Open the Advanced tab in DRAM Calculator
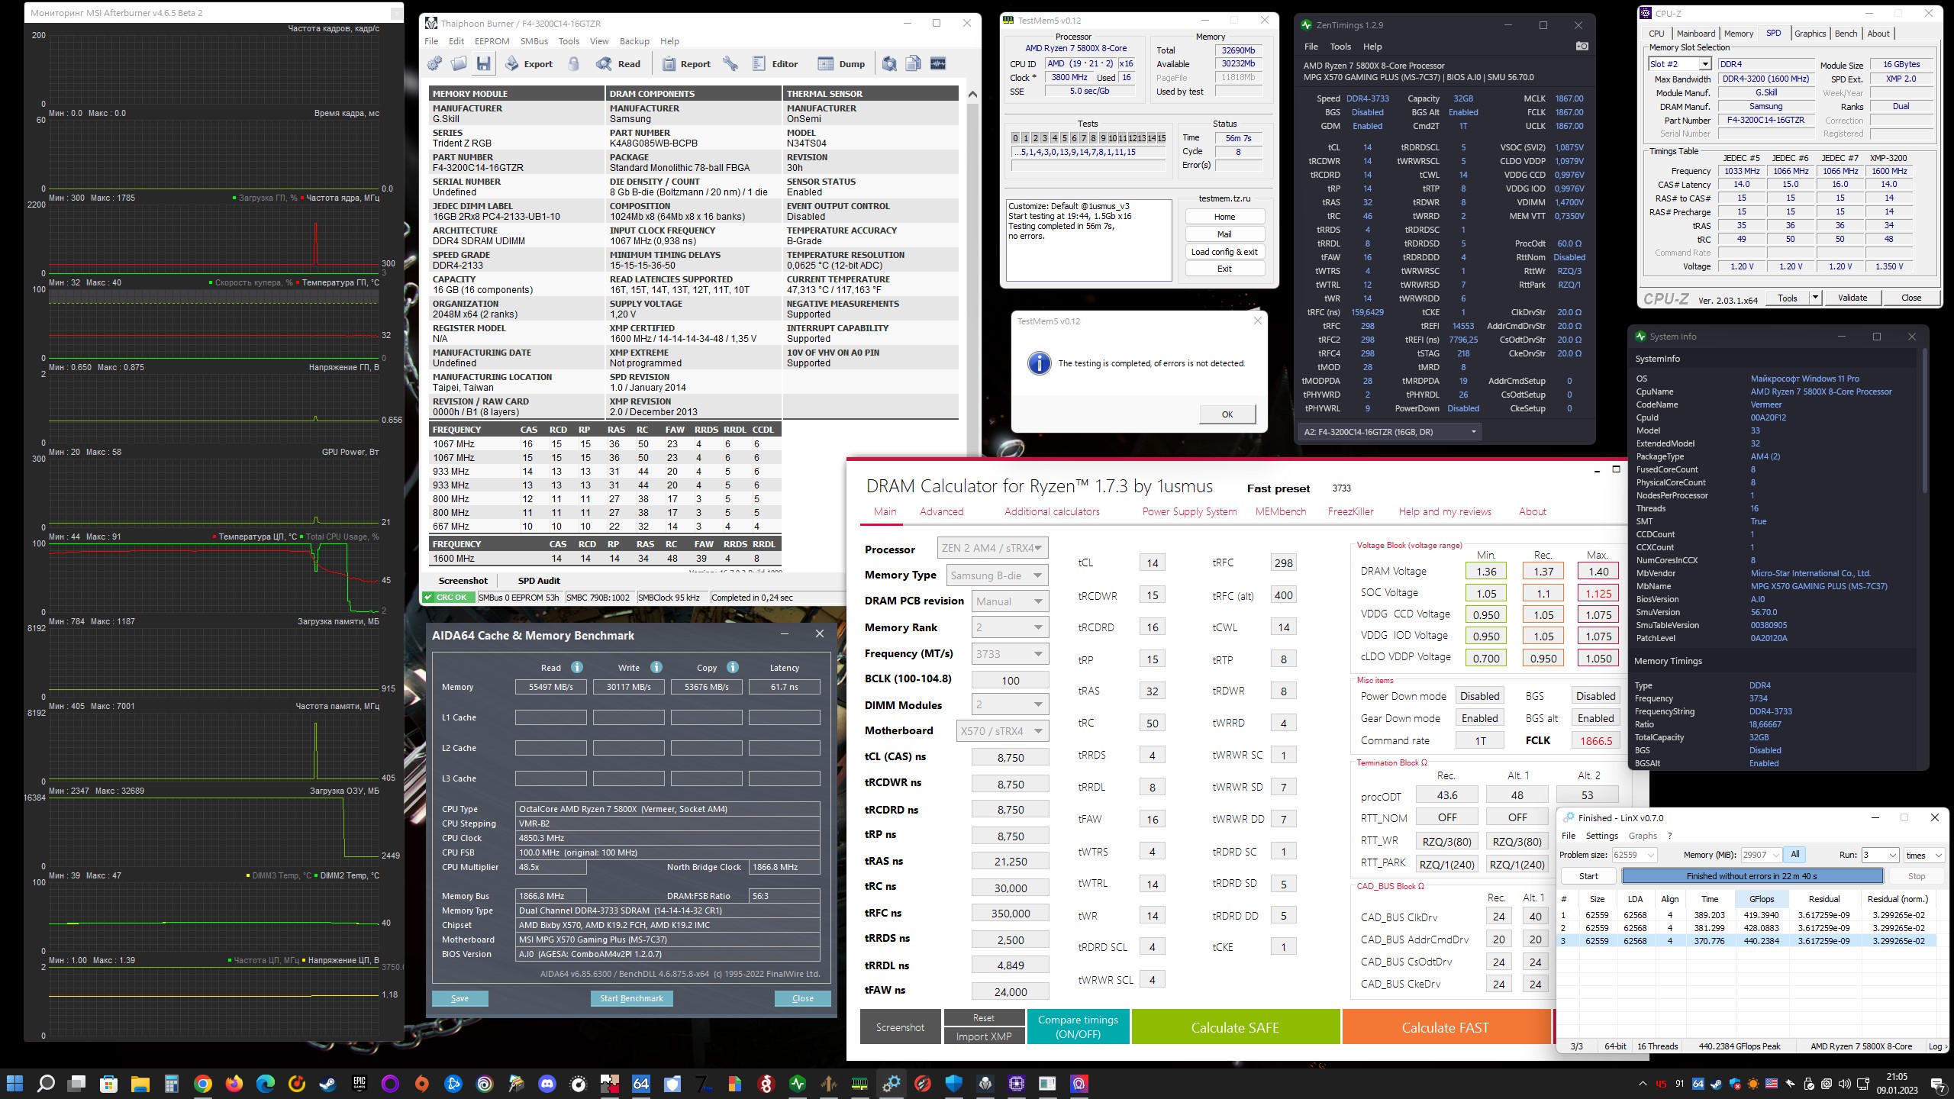The width and height of the screenshot is (1954, 1099). 941,511
